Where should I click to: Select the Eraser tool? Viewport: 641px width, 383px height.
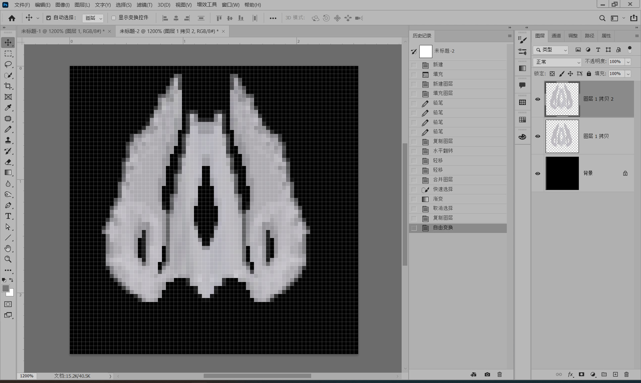(8, 162)
